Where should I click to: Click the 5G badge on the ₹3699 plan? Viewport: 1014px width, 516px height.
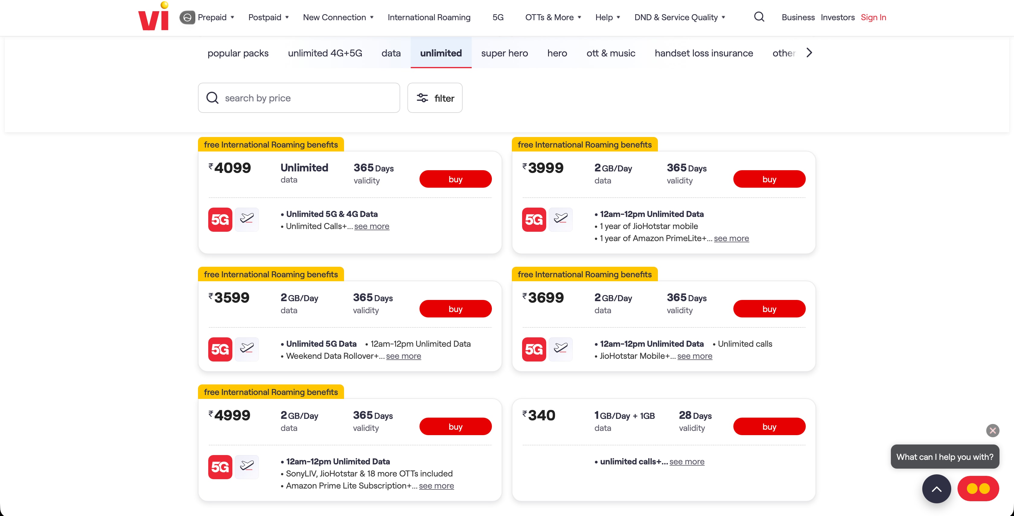coord(534,349)
